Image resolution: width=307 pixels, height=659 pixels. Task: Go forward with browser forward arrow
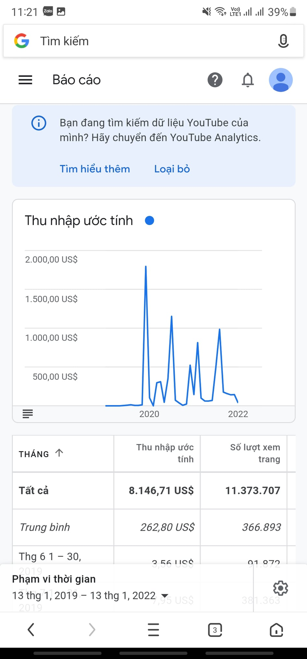[x=92, y=630]
